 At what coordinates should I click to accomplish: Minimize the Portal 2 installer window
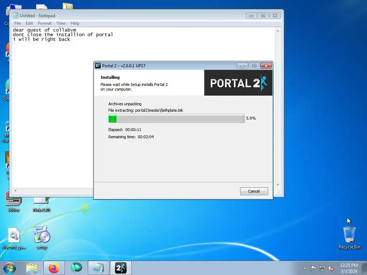pos(242,66)
